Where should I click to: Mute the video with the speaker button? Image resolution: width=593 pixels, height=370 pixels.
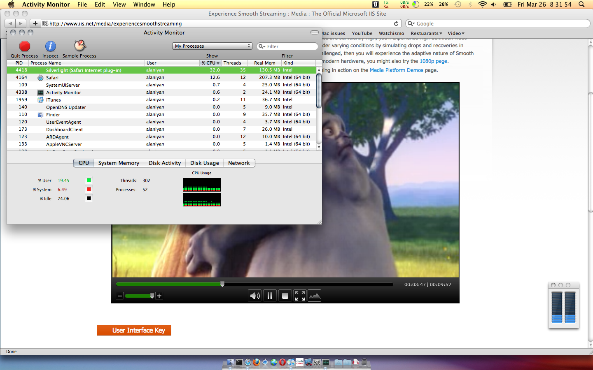coord(255,296)
